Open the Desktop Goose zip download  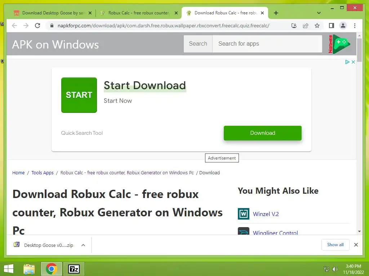[x=44, y=245]
